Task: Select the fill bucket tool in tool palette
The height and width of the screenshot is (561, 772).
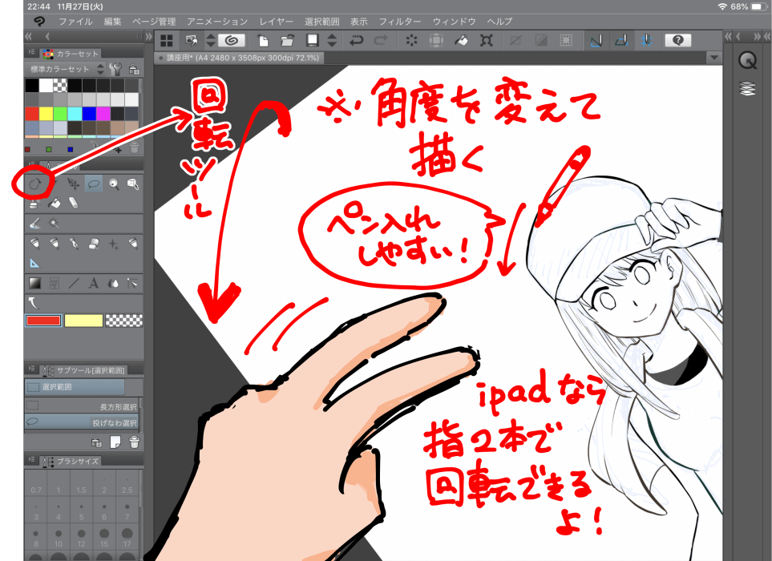Action: point(55,203)
